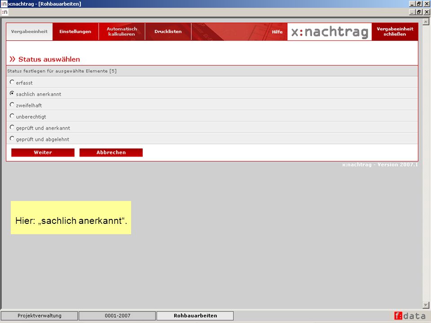The image size is (431, 323).
Task: Open the Drucklisten menu
Action: 168,31
